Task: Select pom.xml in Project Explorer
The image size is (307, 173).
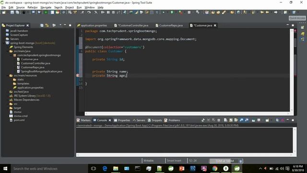Action: (x=19, y=120)
